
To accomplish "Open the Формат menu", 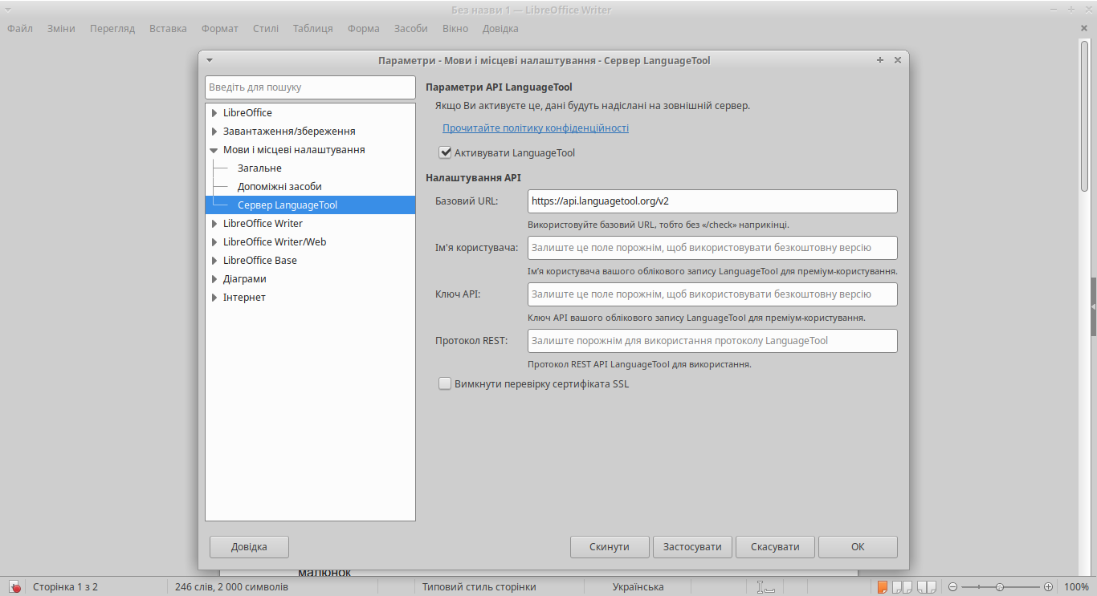I will (220, 29).
